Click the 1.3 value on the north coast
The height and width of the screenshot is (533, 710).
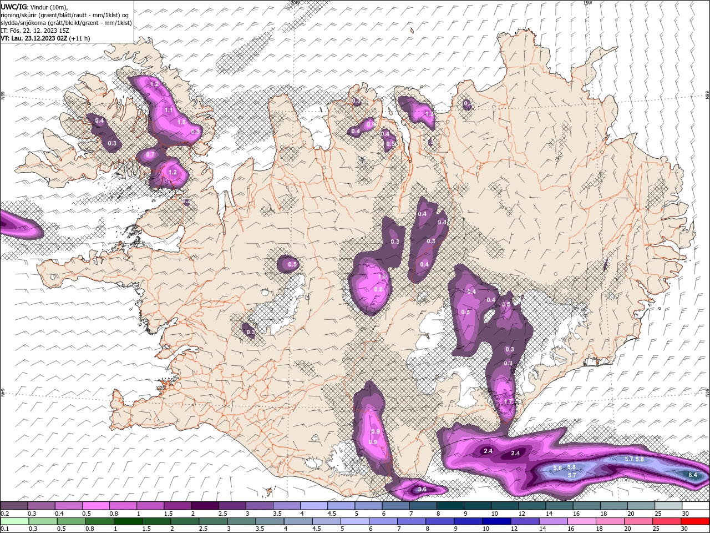(x=428, y=113)
